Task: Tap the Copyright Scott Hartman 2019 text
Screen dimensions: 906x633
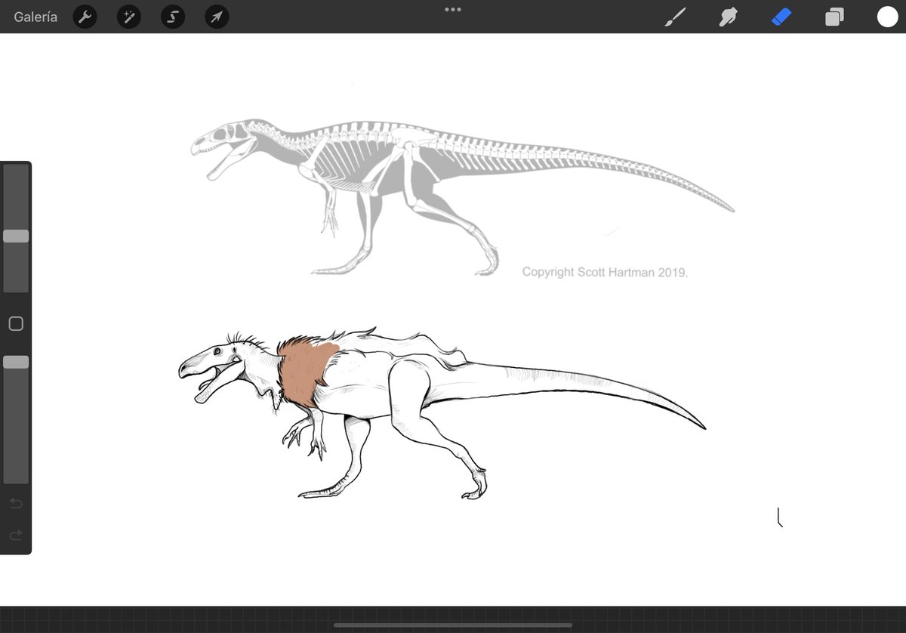Action: [605, 272]
